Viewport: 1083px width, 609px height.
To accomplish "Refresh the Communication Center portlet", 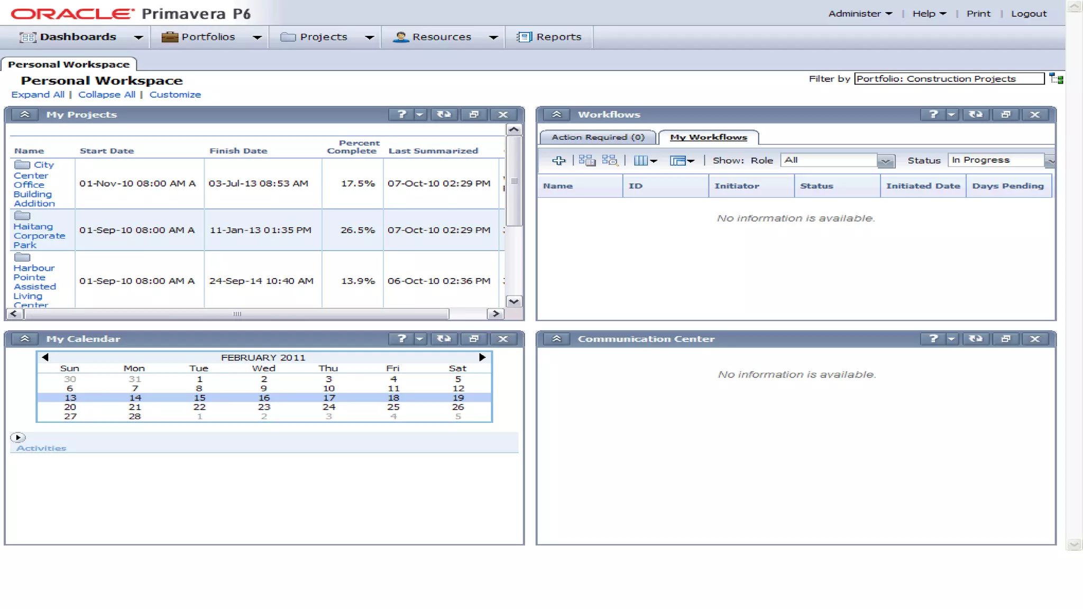I will (x=976, y=339).
